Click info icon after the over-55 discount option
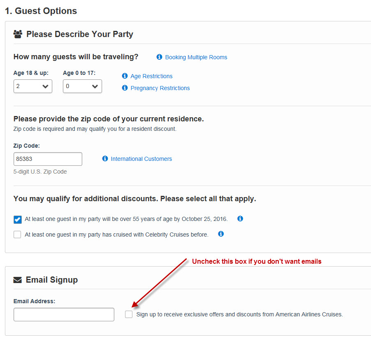371x339 pixels. (240, 219)
